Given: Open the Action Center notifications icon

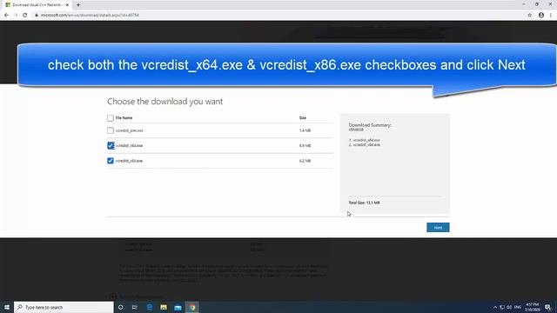Looking at the screenshot, I should coord(547,307).
